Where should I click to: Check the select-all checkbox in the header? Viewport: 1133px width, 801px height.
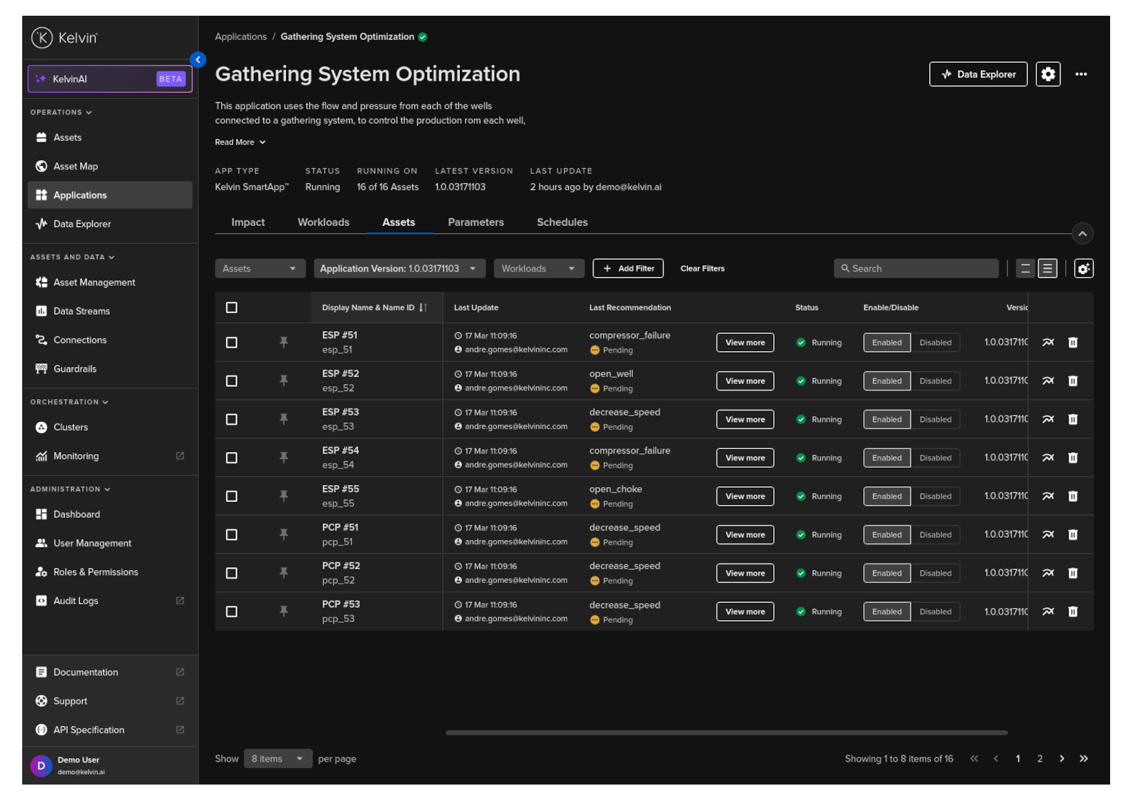tap(232, 308)
